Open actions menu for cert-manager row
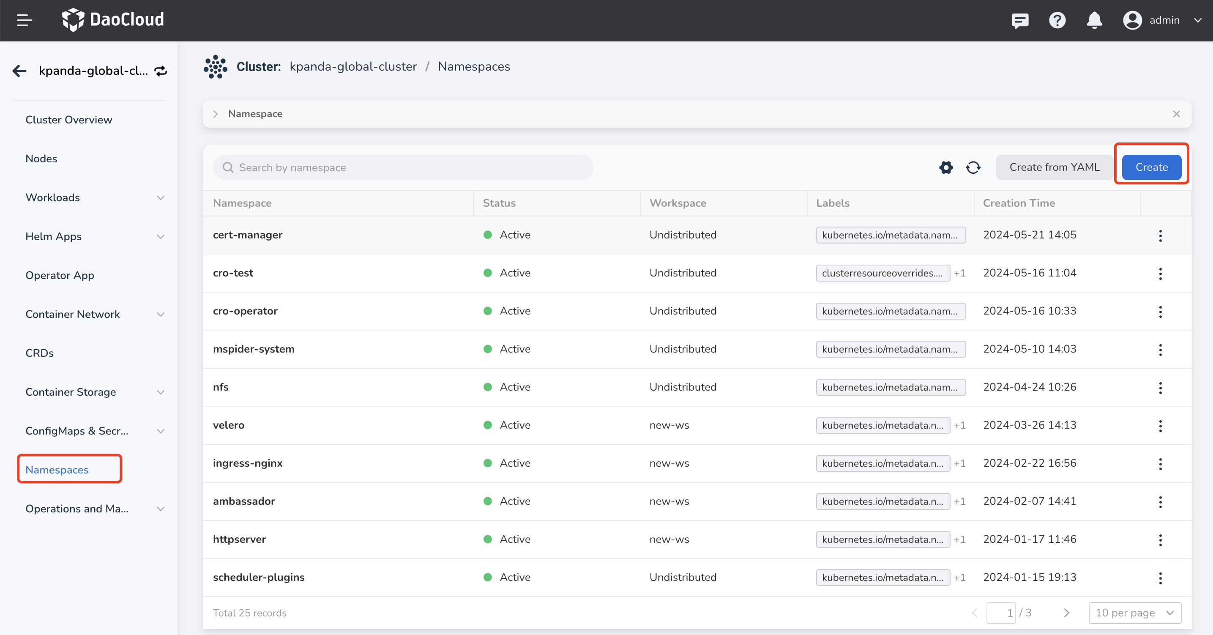This screenshot has height=635, width=1213. coord(1160,235)
